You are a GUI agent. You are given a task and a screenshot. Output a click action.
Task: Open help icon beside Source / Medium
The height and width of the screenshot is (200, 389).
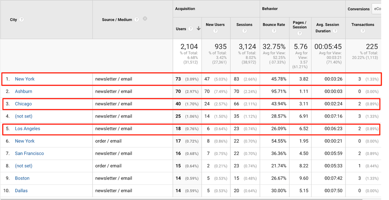(x=137, y=20)
